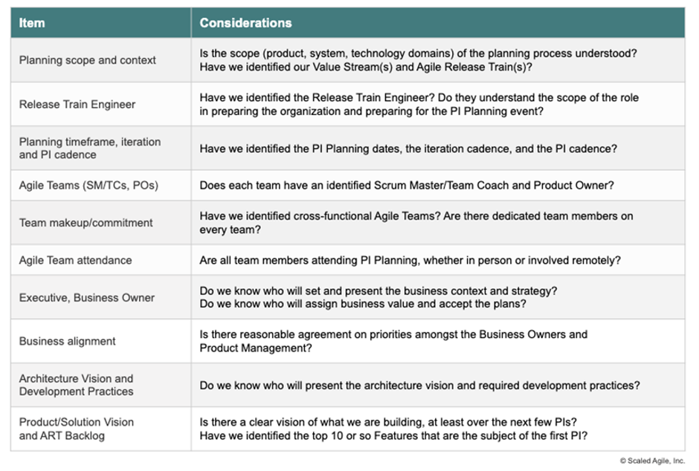Select the "Agile Team attendance" cell
The image size is (699, 471).
click(x=75, y=260)
